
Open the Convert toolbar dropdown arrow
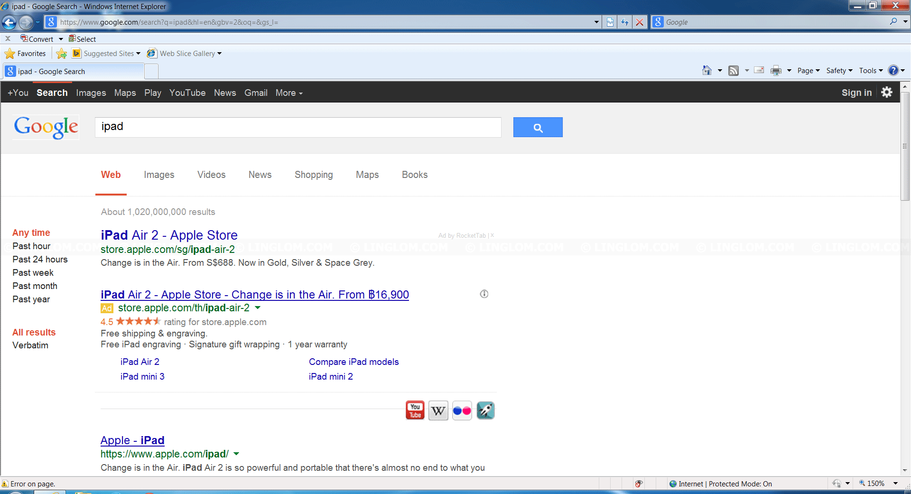coord(61,39)
